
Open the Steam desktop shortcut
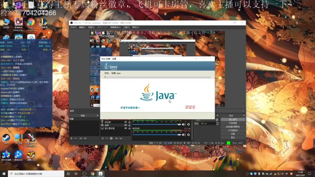6,139
